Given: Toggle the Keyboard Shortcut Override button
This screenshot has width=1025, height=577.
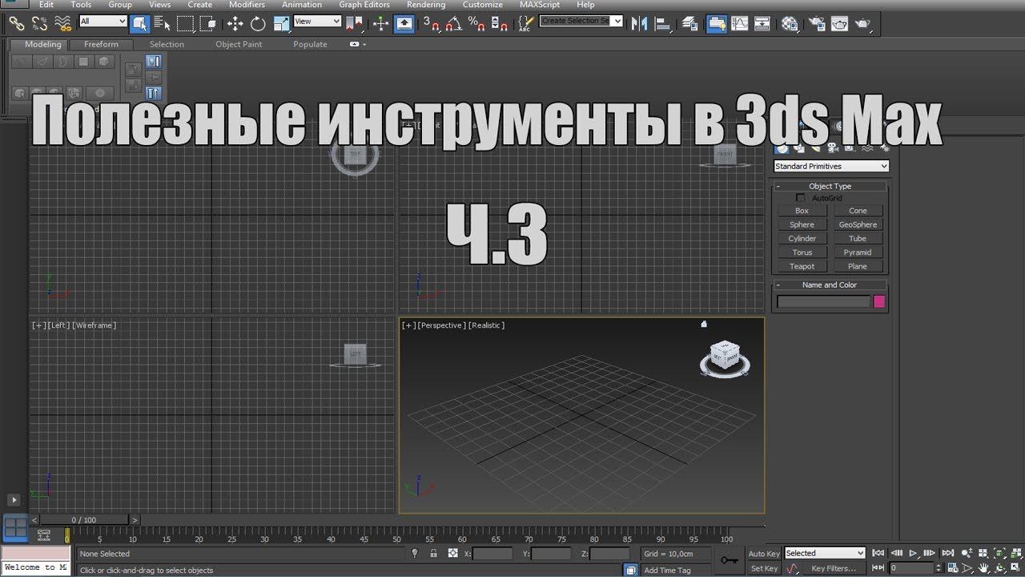Looking at the screenshot, I should click(404, 23).
